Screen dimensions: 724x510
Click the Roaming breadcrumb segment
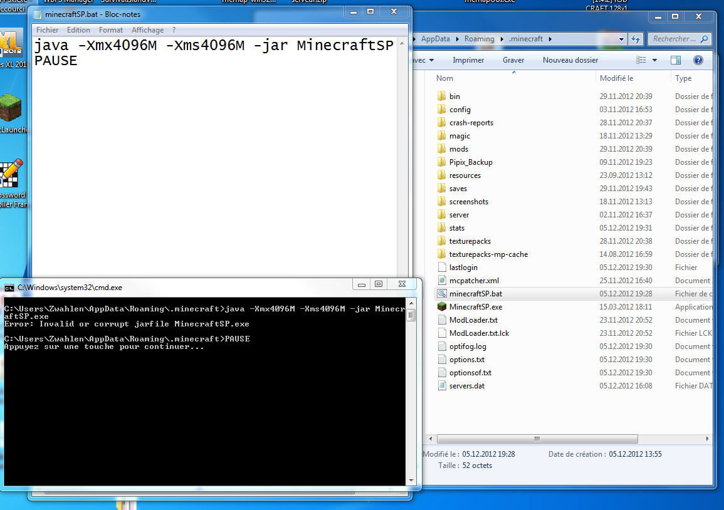tap(479, 39)
